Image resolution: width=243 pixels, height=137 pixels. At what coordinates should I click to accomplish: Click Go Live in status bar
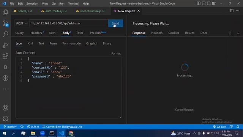click(x=219, y=127)
